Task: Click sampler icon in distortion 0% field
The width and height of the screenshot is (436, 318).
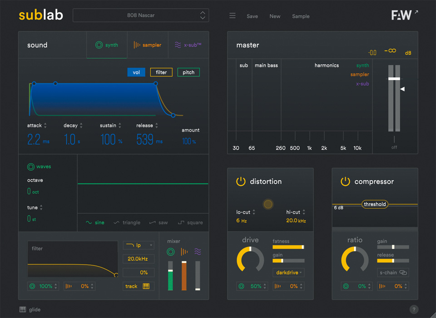Action: [277, 286]
